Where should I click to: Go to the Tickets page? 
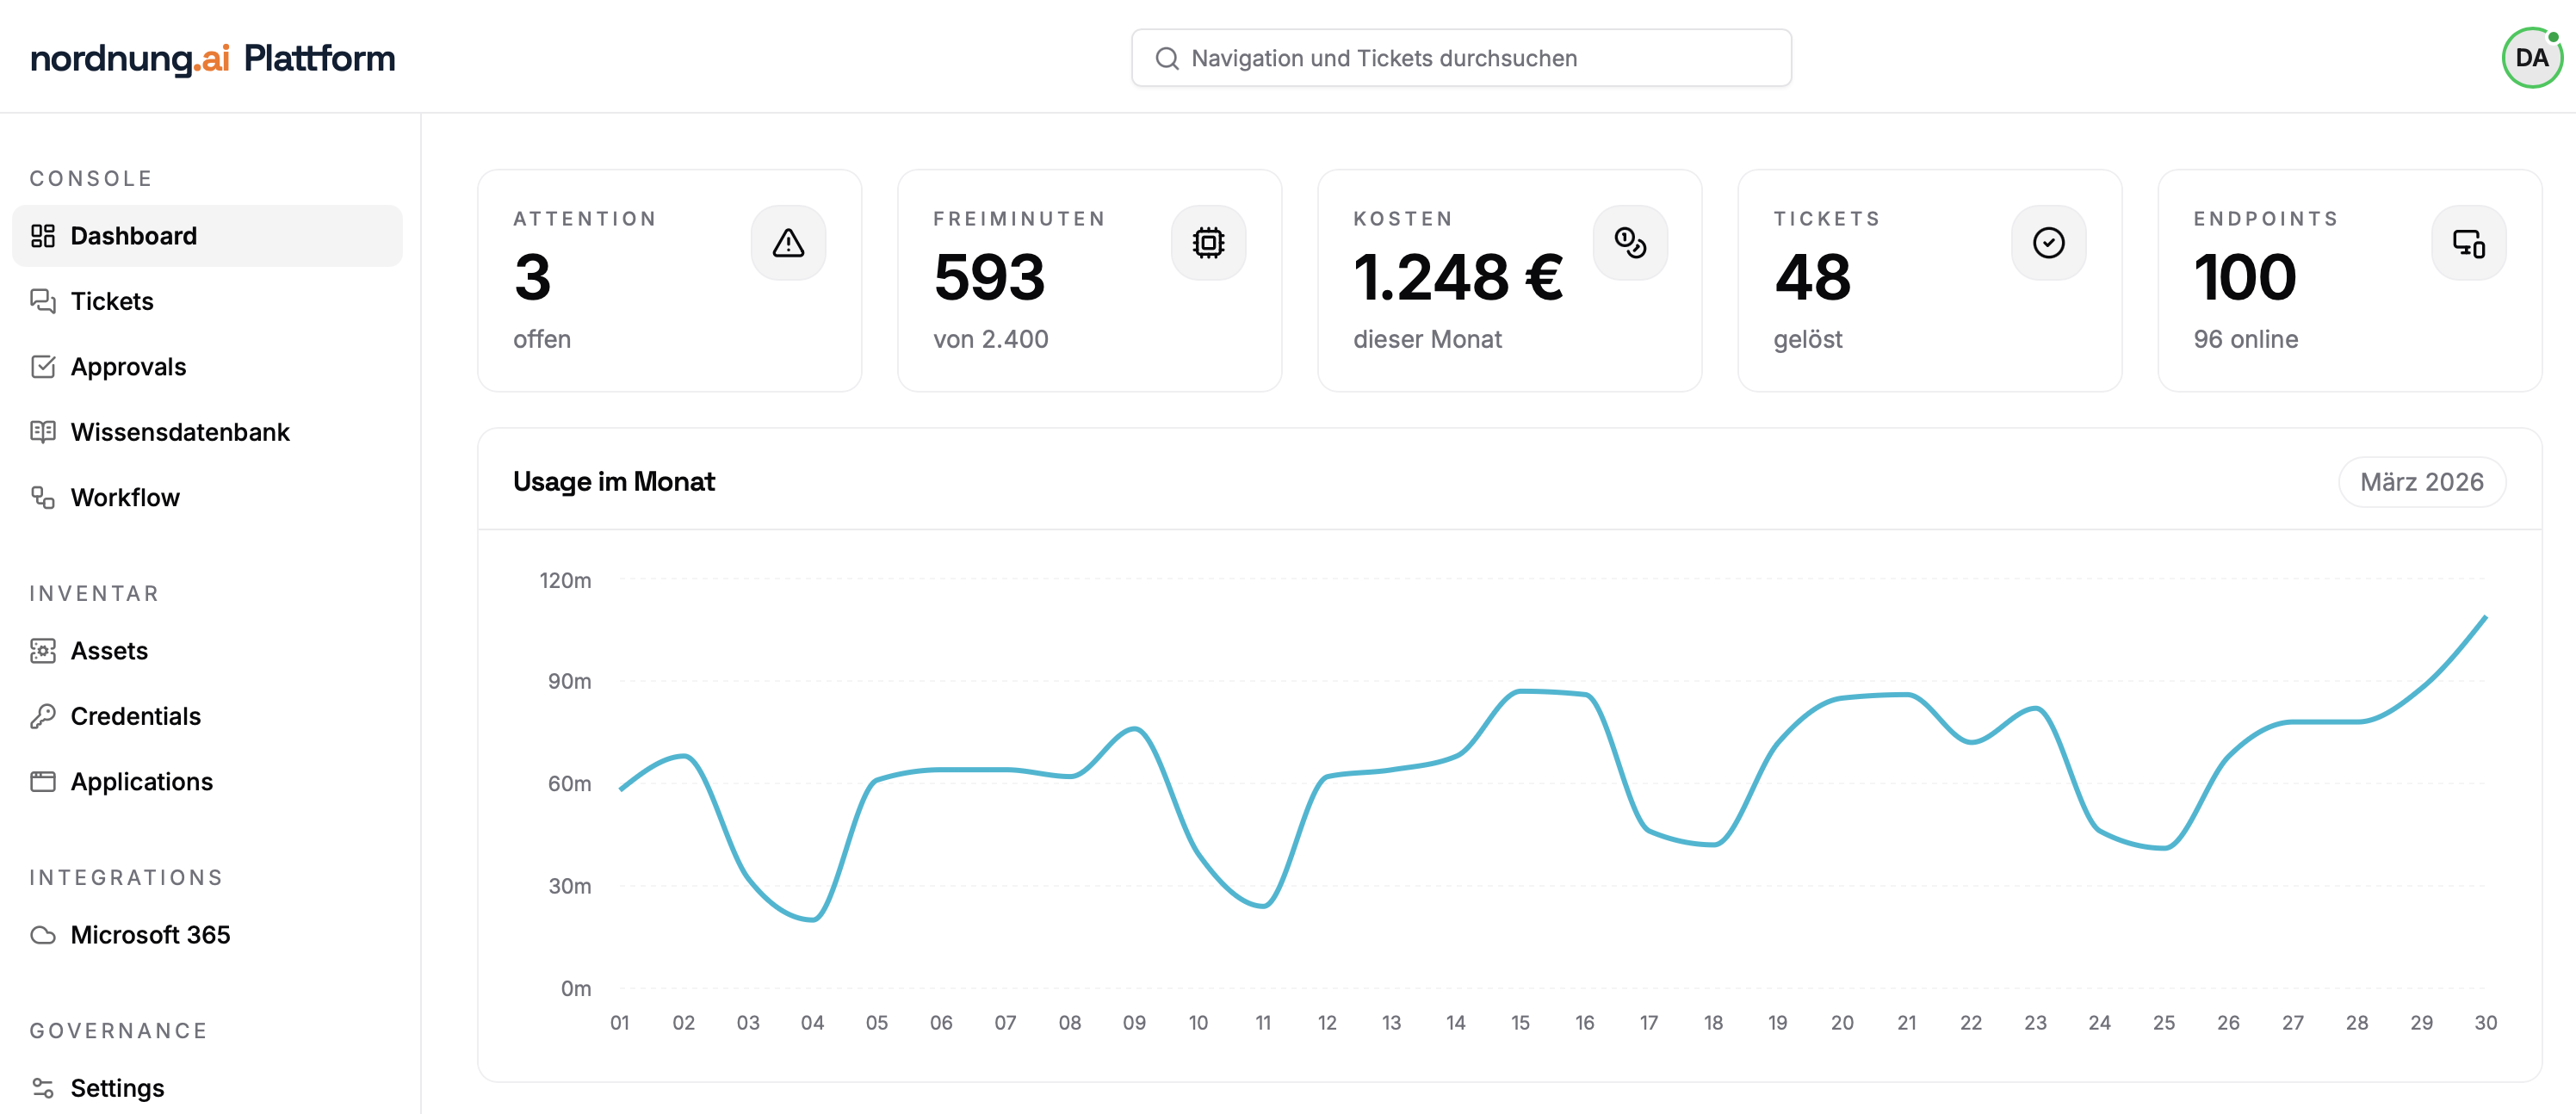point(207,301)
